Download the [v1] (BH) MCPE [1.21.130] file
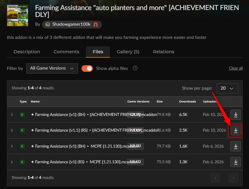 (236, 146)
